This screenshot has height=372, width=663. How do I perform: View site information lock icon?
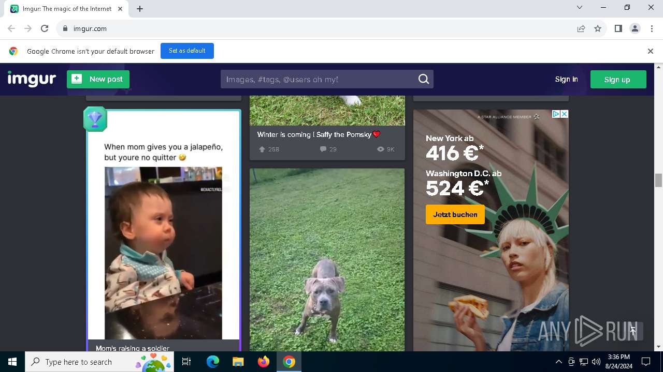click(x=65, y=28)
